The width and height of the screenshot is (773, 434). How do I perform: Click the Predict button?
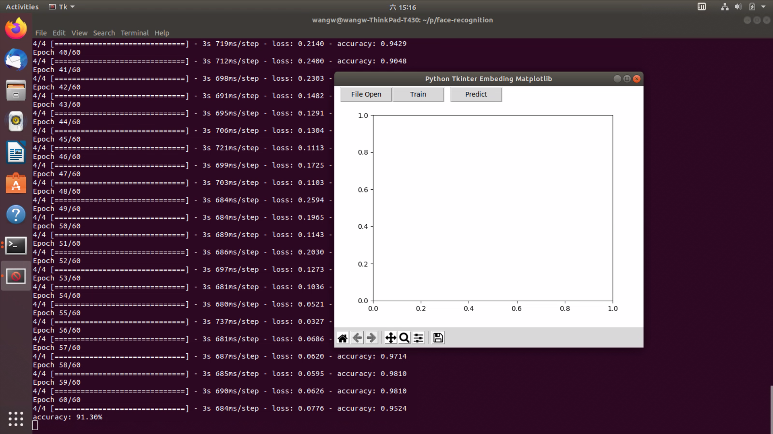click(x=476, y=95)
